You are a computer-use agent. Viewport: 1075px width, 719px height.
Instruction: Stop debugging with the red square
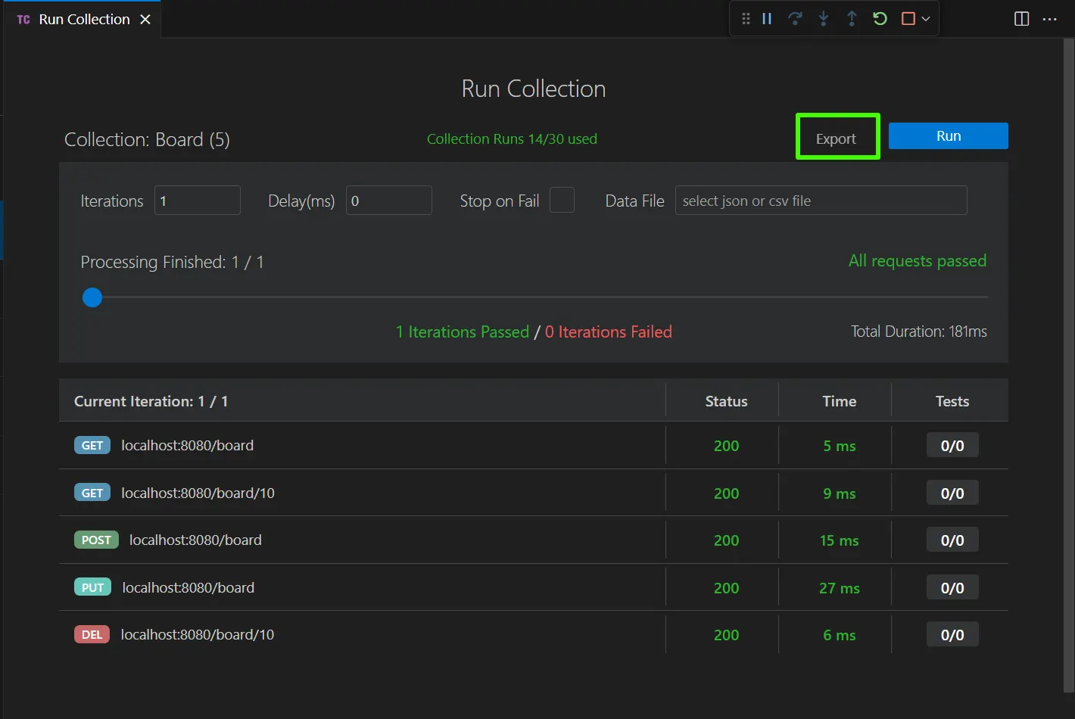[x=908, y=19]
